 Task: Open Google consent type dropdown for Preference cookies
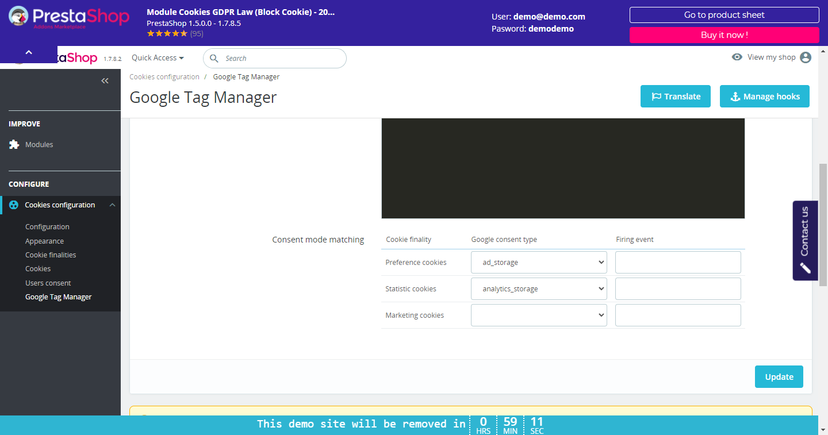click(539, 262)
